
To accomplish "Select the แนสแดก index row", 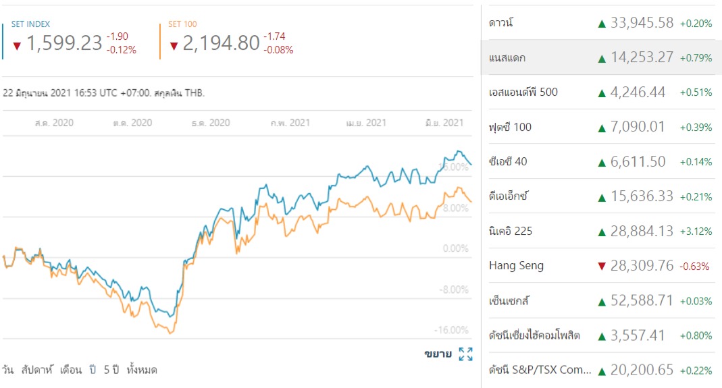I will (x=507, y=58).
